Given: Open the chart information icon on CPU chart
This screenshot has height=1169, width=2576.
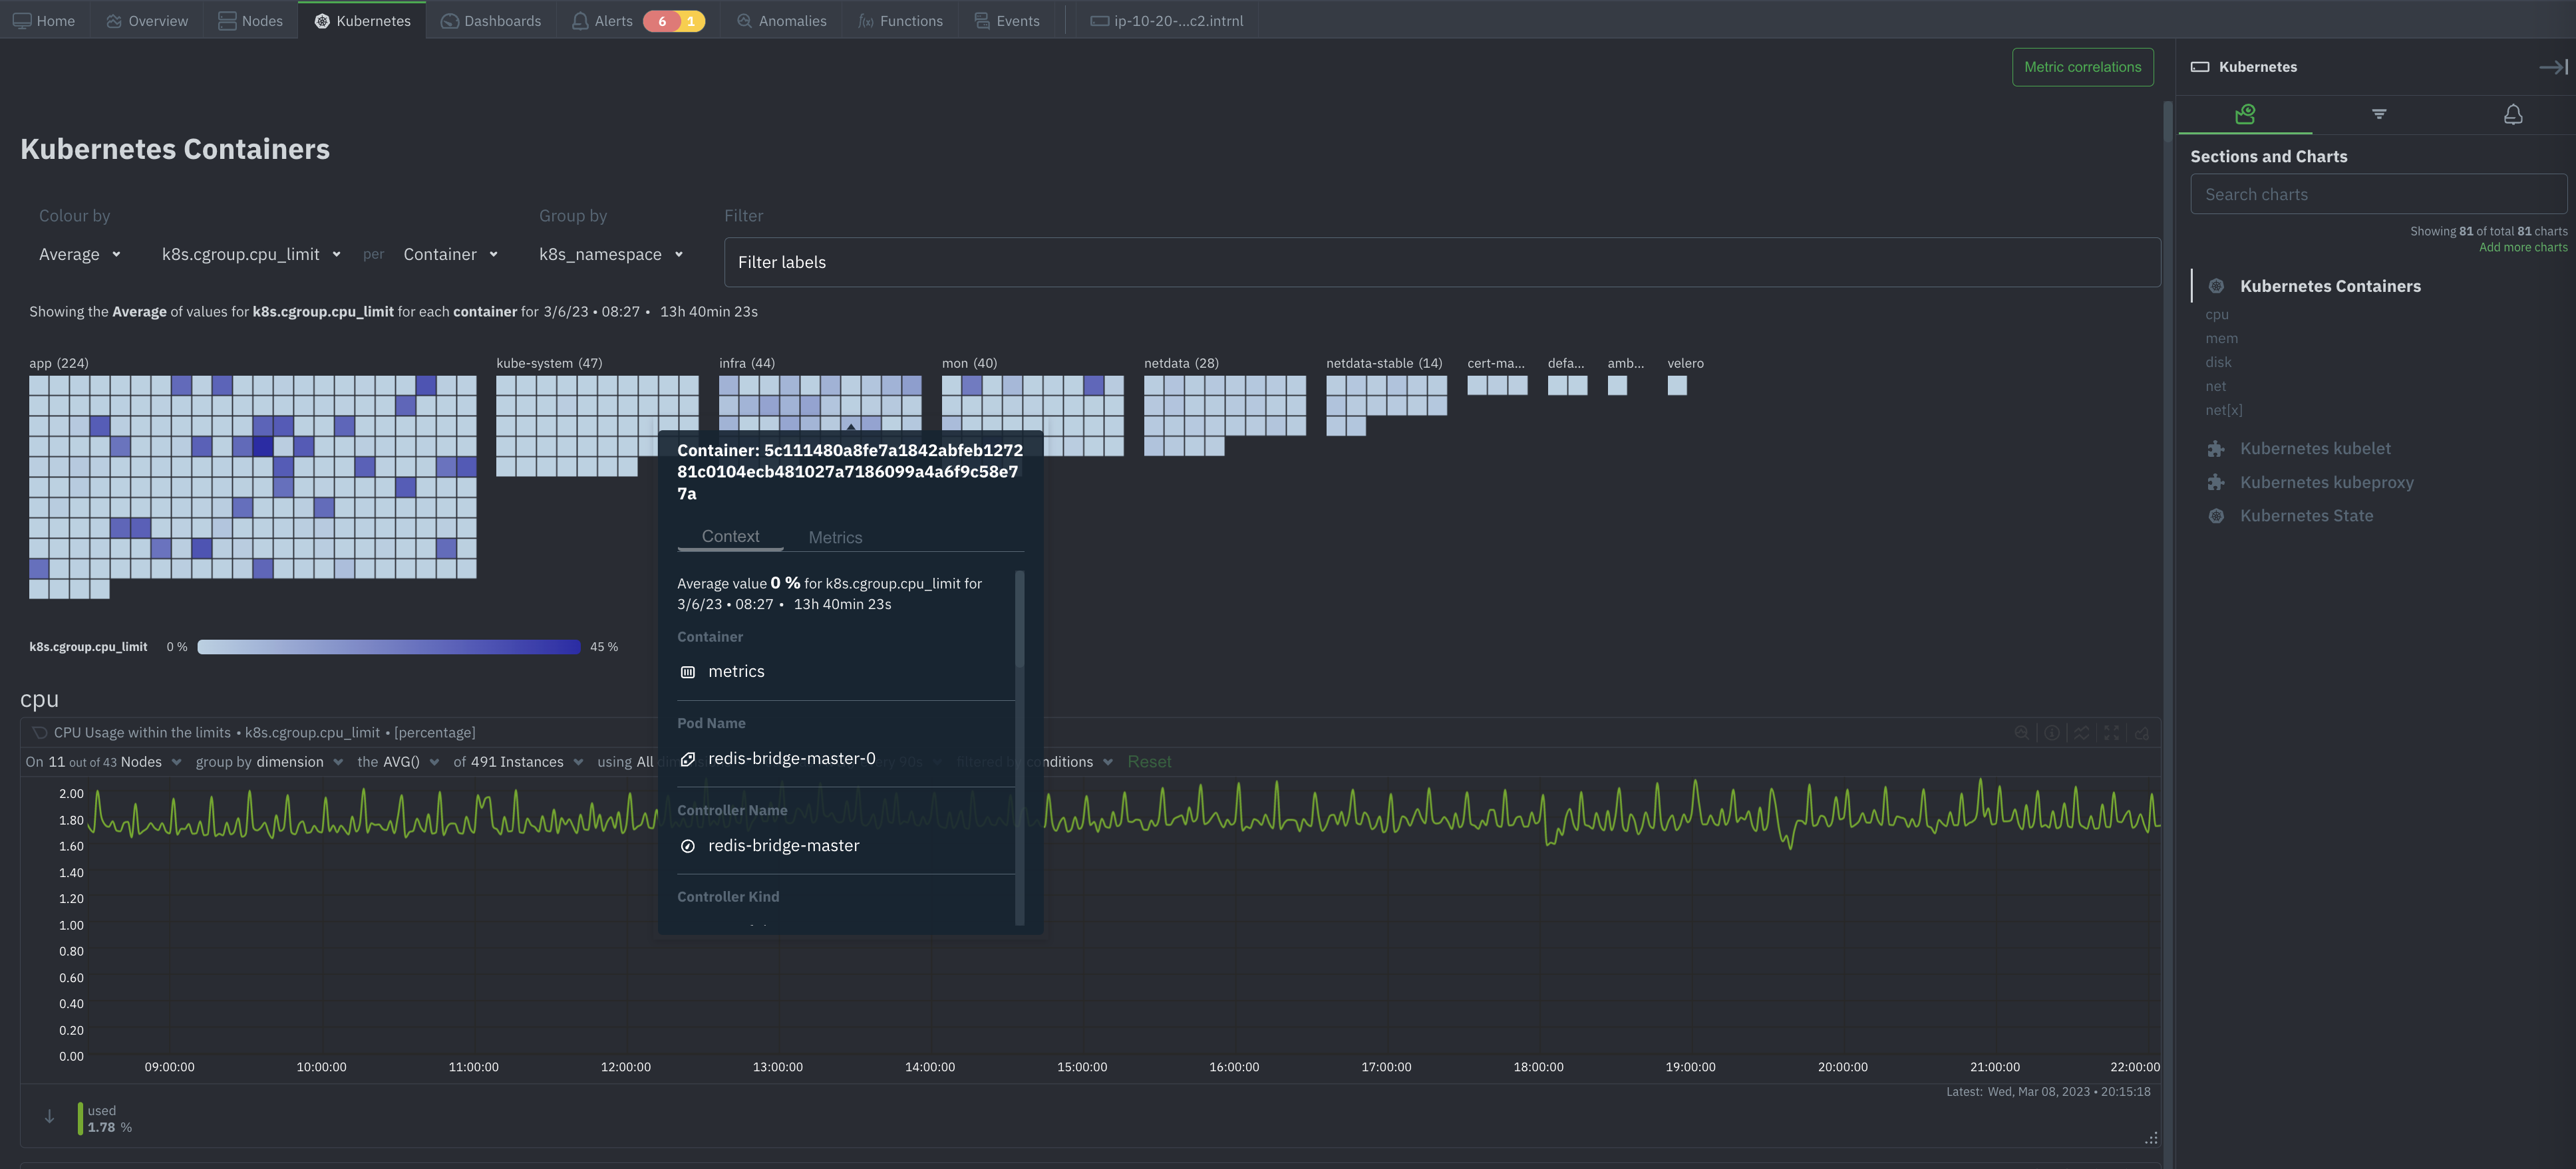Looking at the screenshot, I should click(2052, 732).
